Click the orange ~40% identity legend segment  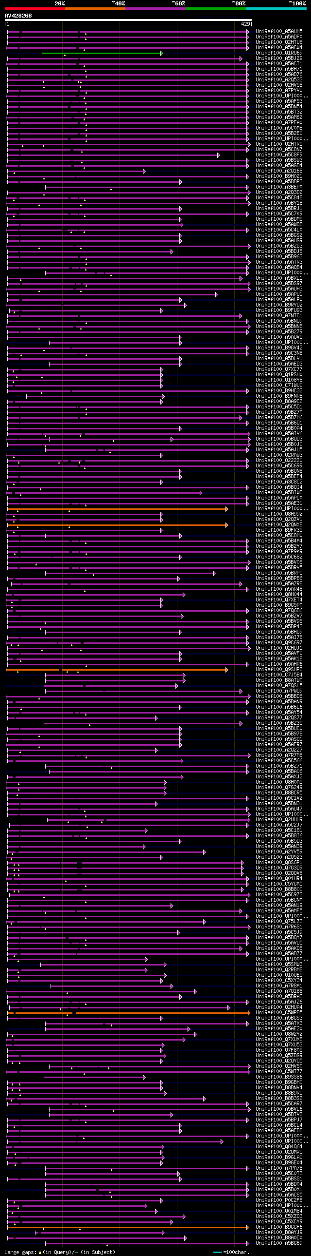95,9
